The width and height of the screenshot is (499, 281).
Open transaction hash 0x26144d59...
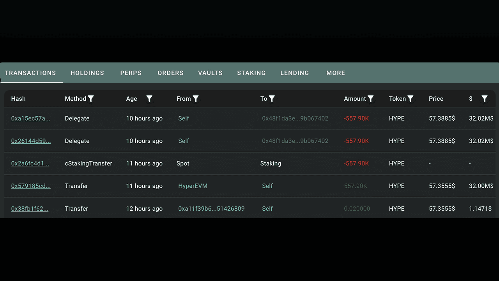pos(31,141)
